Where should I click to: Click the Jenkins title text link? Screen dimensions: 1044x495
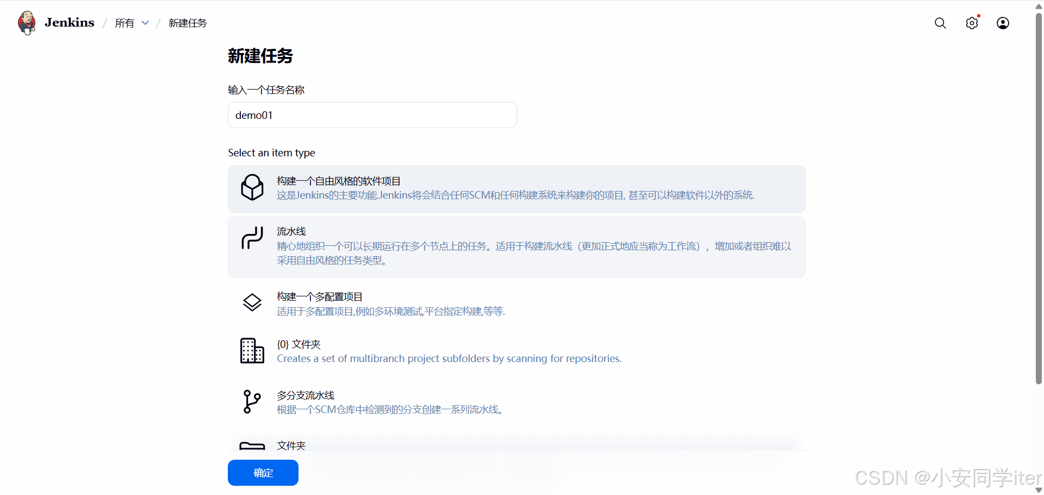[x=69, y=23]
